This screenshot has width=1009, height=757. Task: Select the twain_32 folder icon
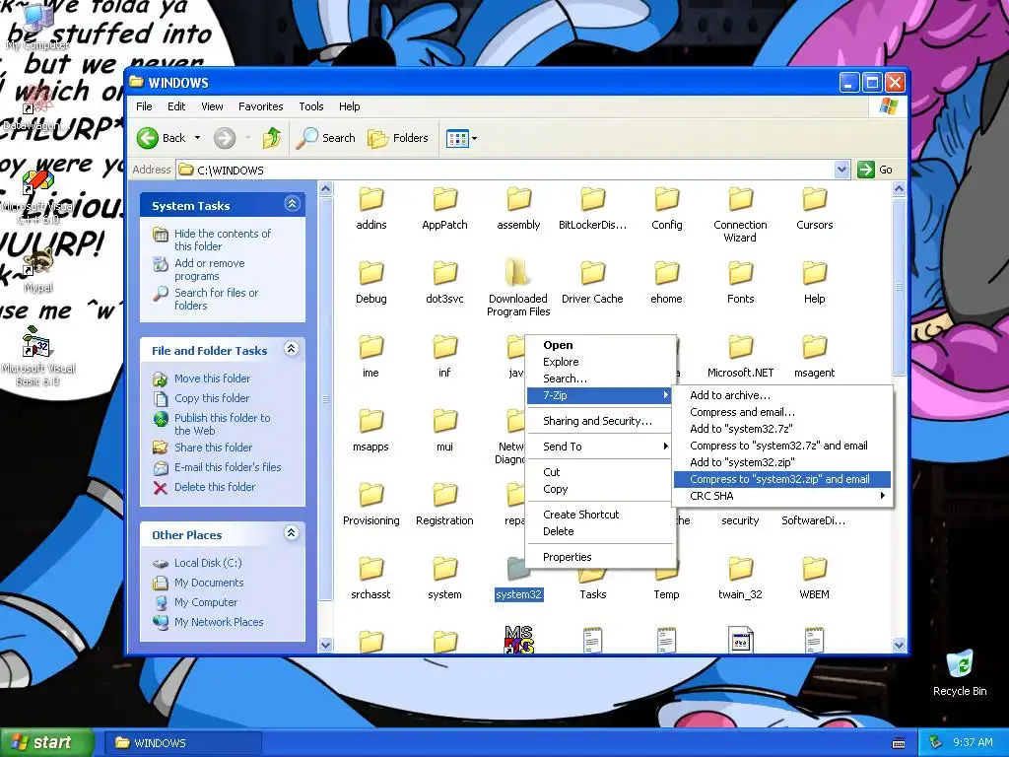point(741,570)
